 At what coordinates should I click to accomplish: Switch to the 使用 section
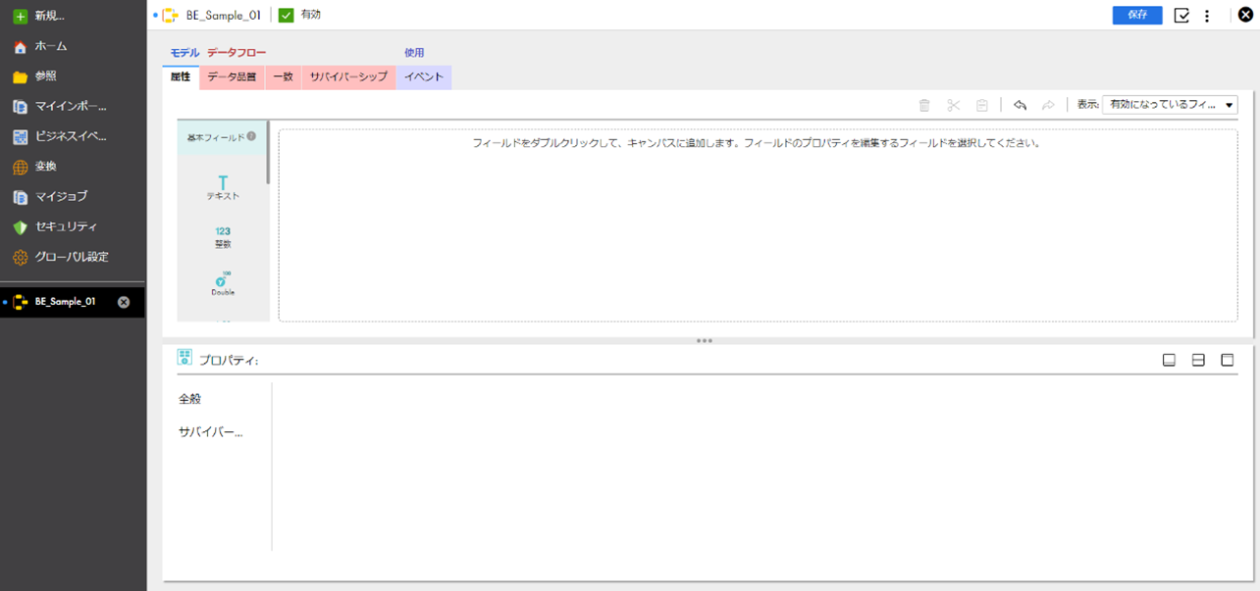tap(414, 53)
